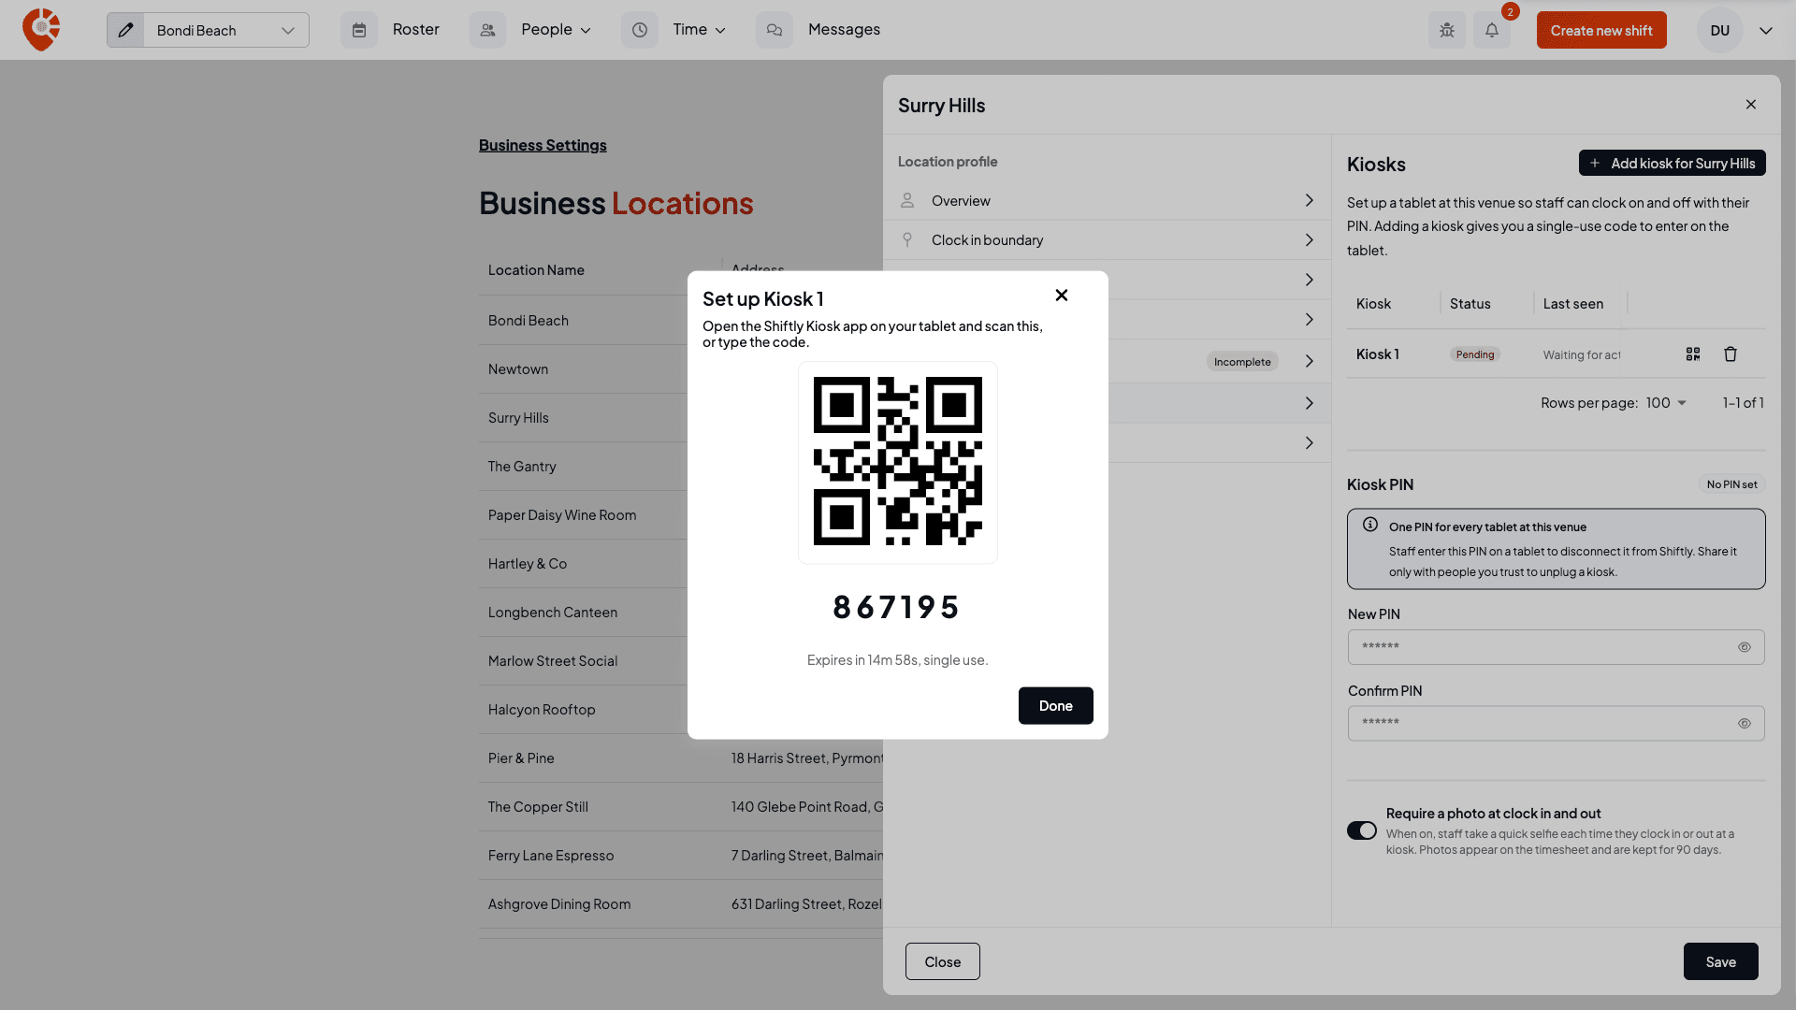Image resolution: width=1796 pixels, height=1010 pixels.
Task: Open the Time menu
Action: (699, 30)
